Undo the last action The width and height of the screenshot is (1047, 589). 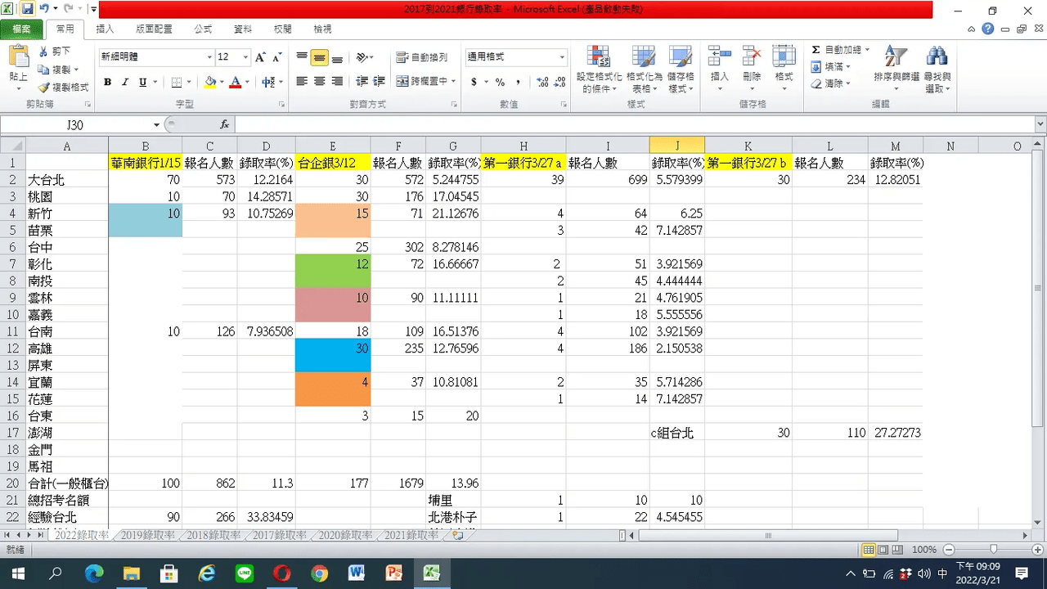[x=43, y=10]
